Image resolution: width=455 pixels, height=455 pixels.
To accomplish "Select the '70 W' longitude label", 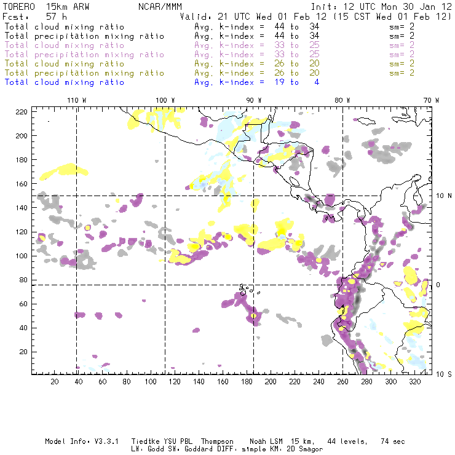I will 431,100.
